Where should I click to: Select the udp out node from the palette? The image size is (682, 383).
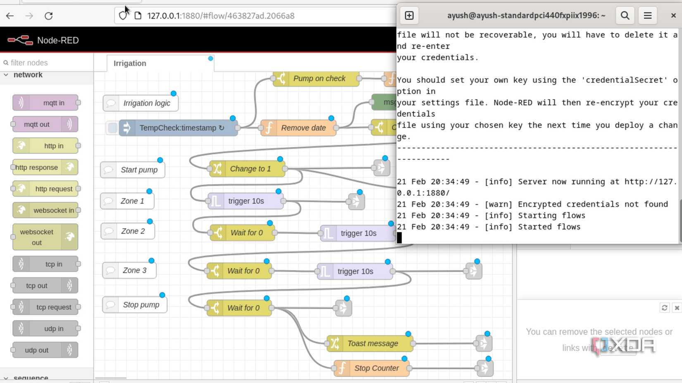pyautogui.click(x=45, y=350)
